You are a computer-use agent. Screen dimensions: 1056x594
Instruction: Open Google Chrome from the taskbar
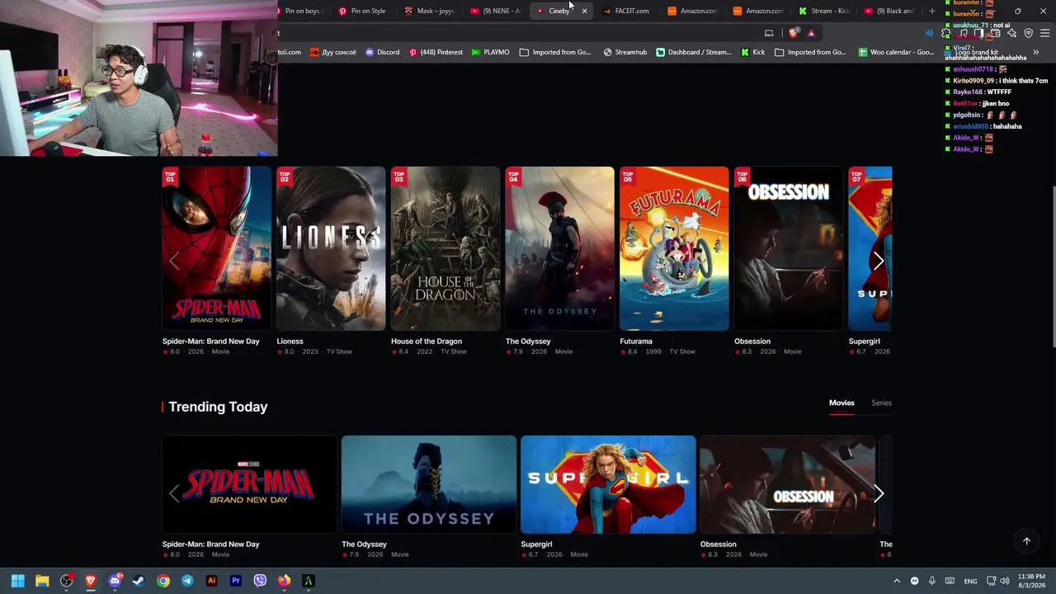pyautogui.click(x=163, y=581)
